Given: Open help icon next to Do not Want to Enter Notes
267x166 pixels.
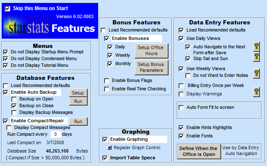Looking at the screenshot, I should 256,74.
